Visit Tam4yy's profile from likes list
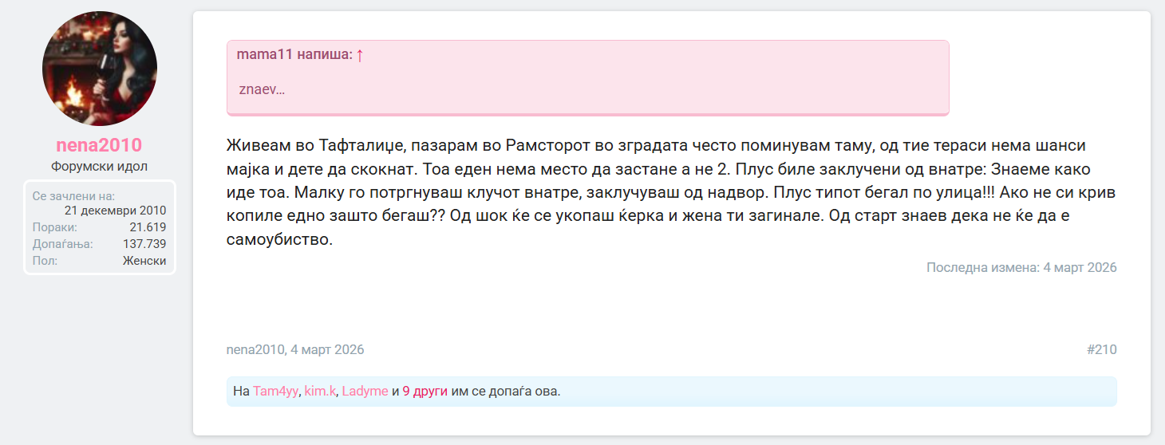This screenshot has height=445, width=1165. [275, 392]
